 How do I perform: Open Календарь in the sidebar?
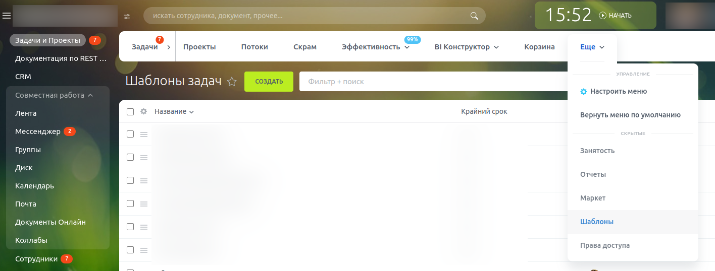pyautogui.click(x=34, y=186)
